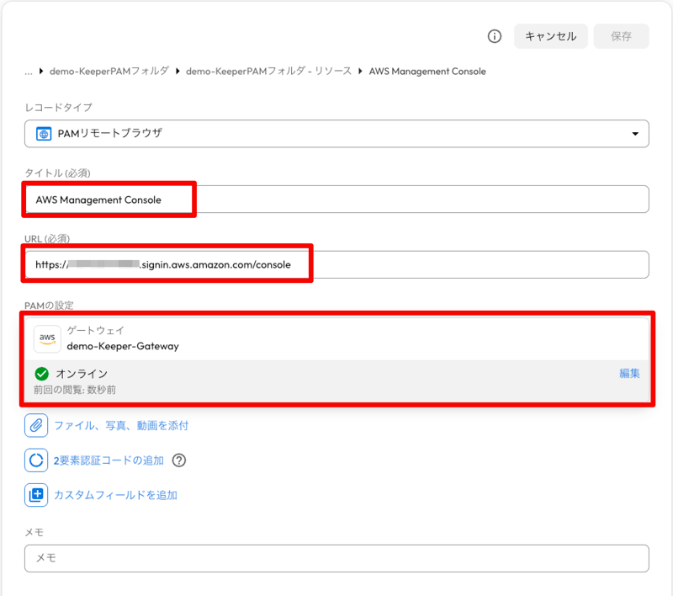Click the メモ text field
This screenshot has width=673, height=596.
(336, 558)
